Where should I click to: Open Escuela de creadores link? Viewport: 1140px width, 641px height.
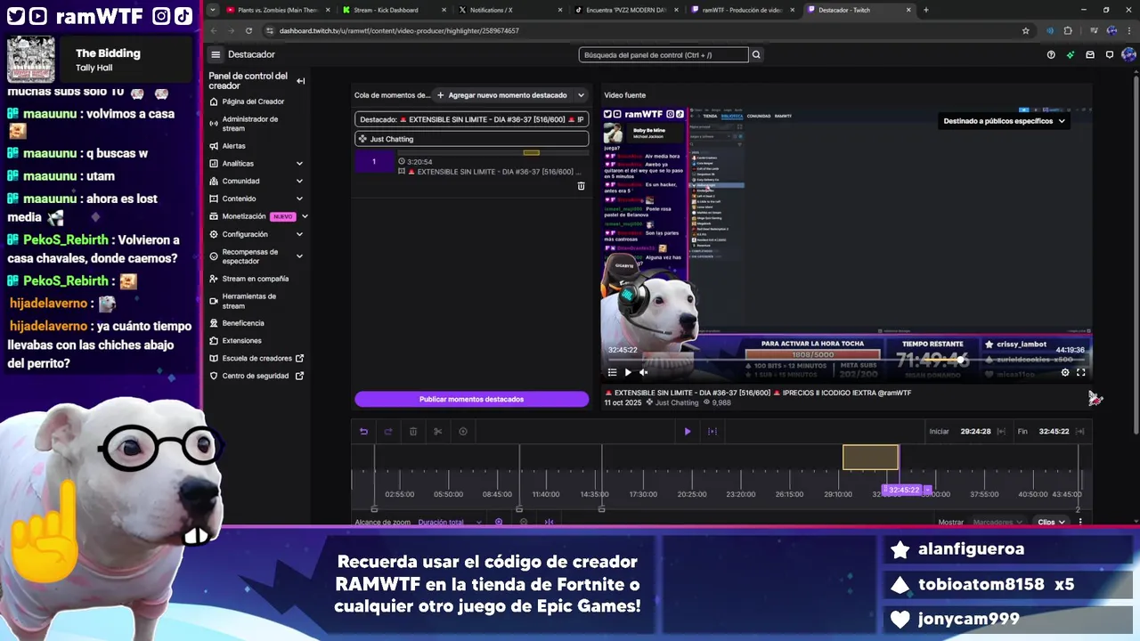256,359
